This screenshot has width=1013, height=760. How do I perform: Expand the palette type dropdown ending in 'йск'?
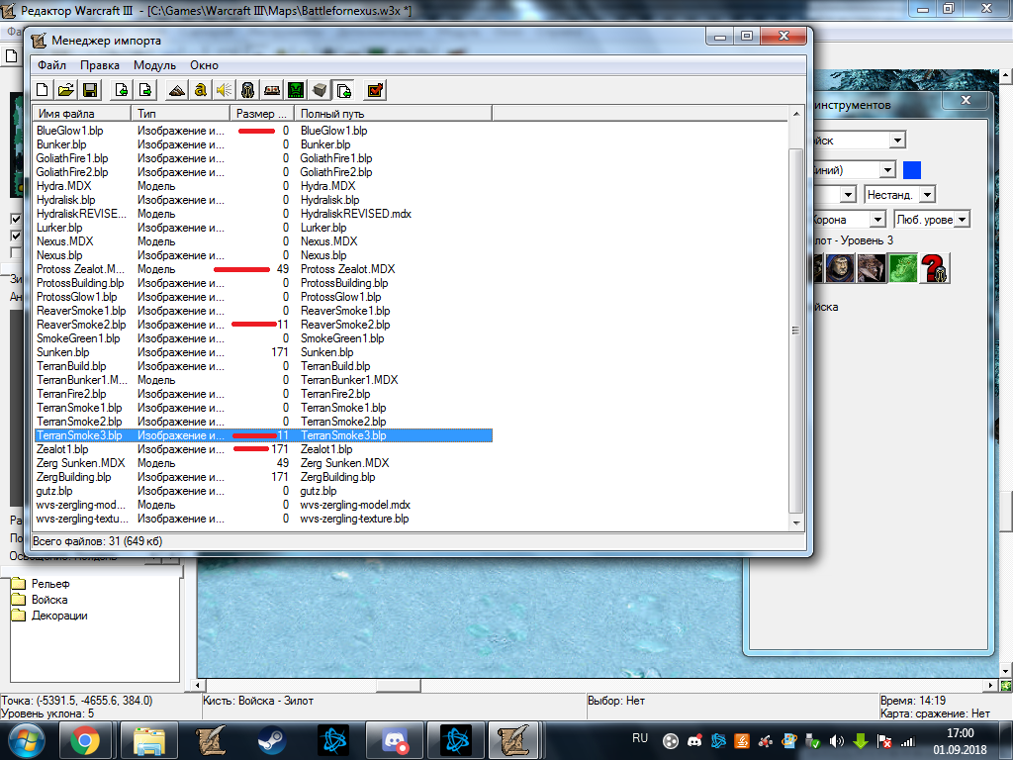tap(897, 141)
